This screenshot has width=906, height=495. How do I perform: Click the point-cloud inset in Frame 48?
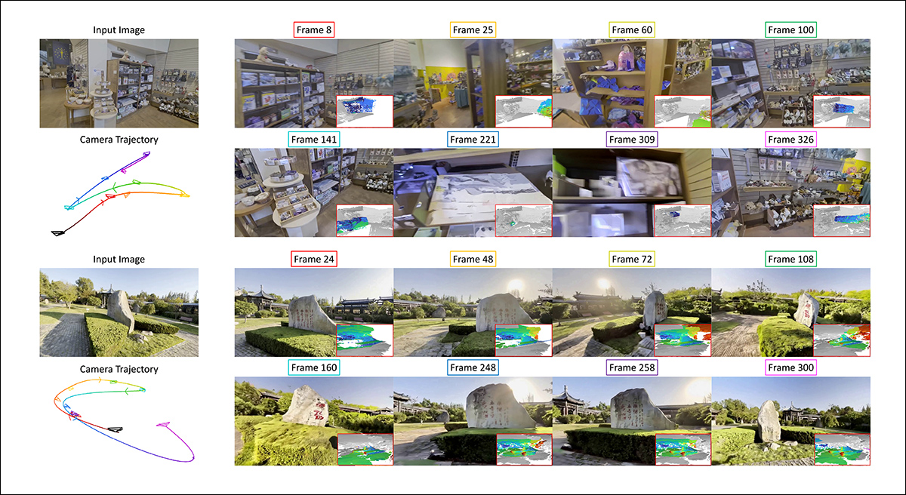pos(524,340)
